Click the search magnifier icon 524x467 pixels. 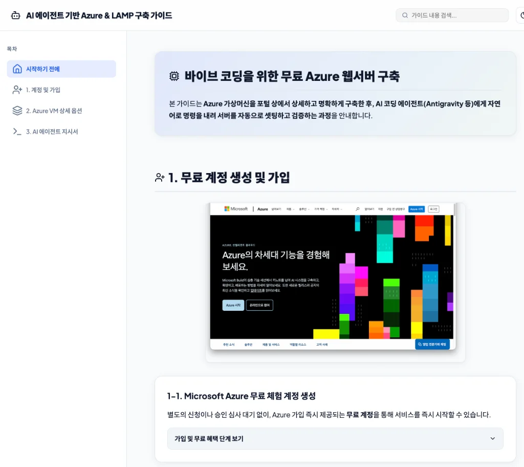[x=405, y=15]
